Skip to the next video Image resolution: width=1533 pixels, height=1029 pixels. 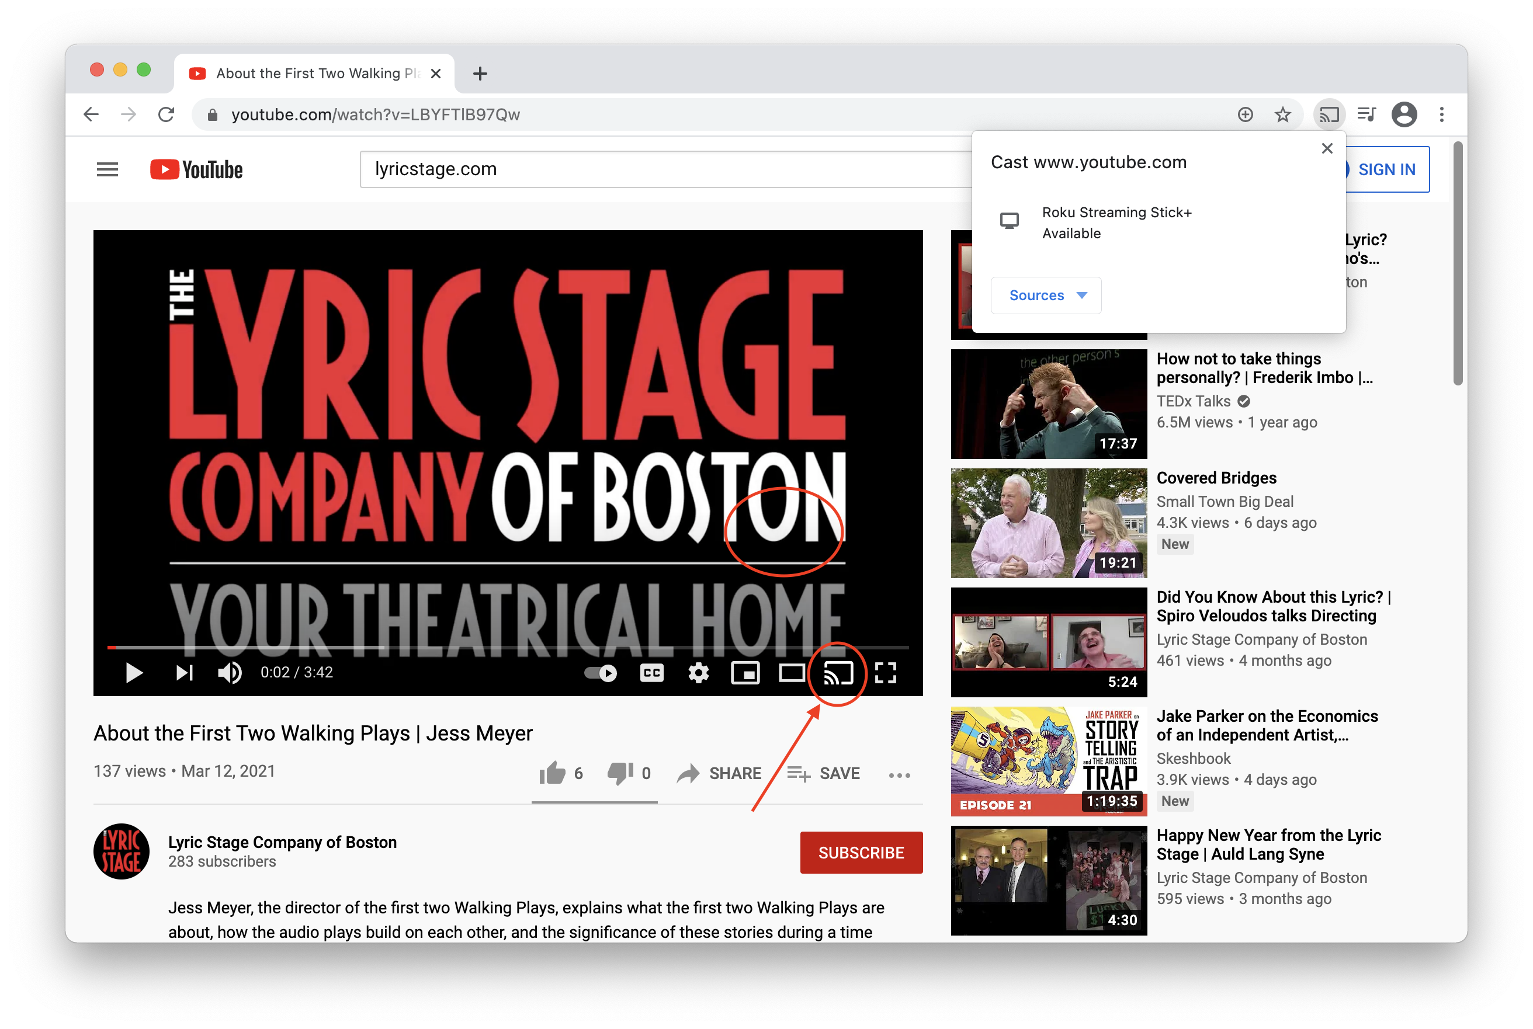(185, 673)
